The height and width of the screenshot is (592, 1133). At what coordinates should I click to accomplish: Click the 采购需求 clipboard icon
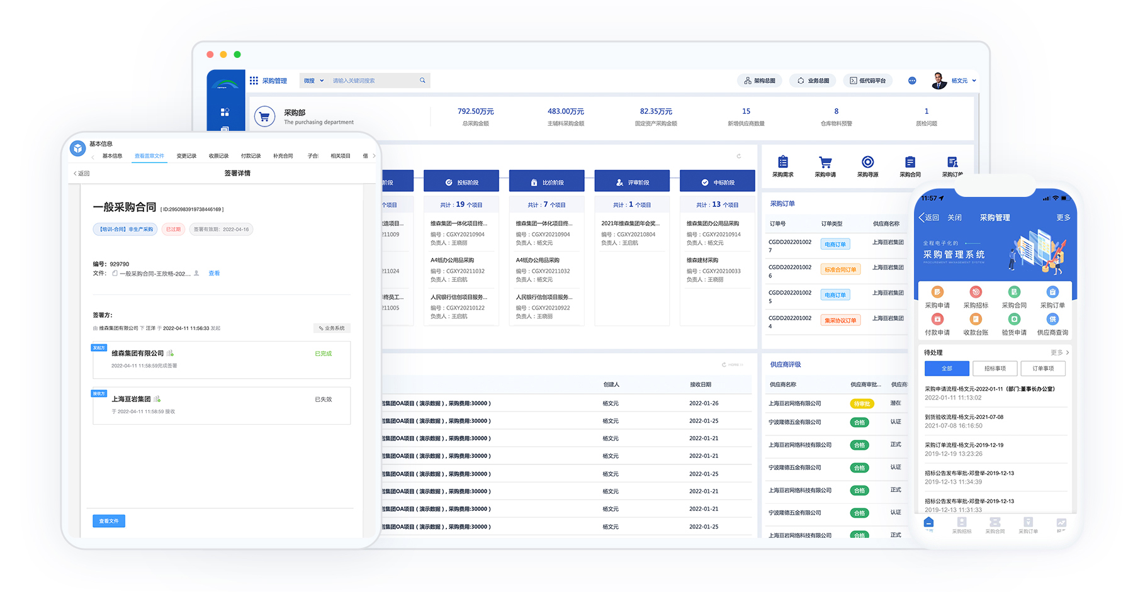pyautogui.click(x=782, y=162)
